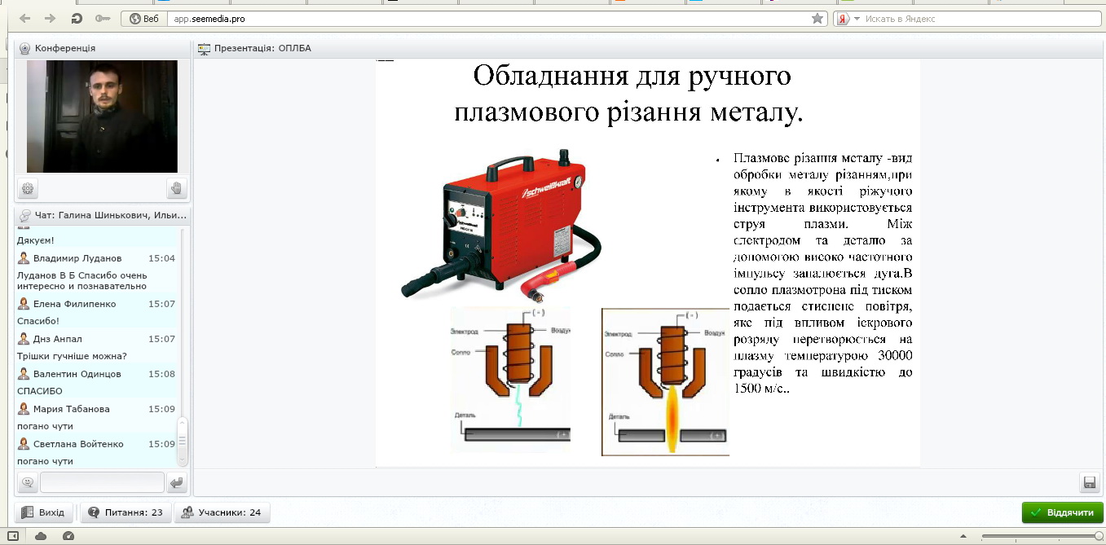The width and height of the screenshot is (1106, 545).
Task: Send chat message with enter arrow button
Action: click(177, 483)
